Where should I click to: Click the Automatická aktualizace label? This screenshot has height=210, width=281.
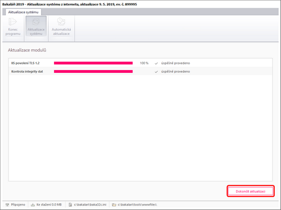click(61, 31)
